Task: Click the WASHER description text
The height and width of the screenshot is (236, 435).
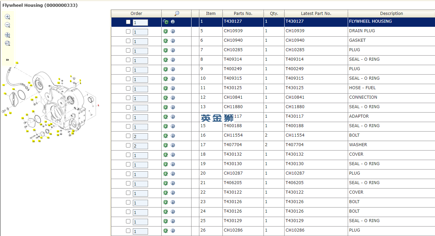Action: 358,145
